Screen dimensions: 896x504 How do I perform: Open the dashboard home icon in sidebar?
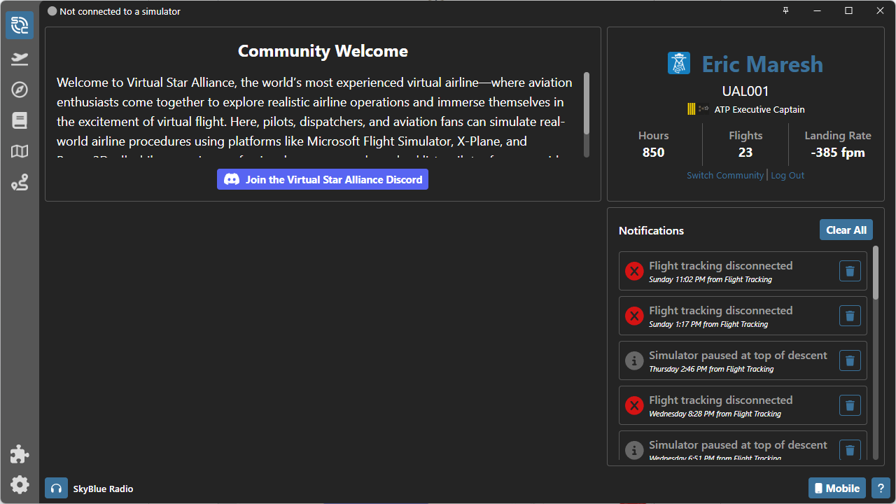[x=20, y=25]
